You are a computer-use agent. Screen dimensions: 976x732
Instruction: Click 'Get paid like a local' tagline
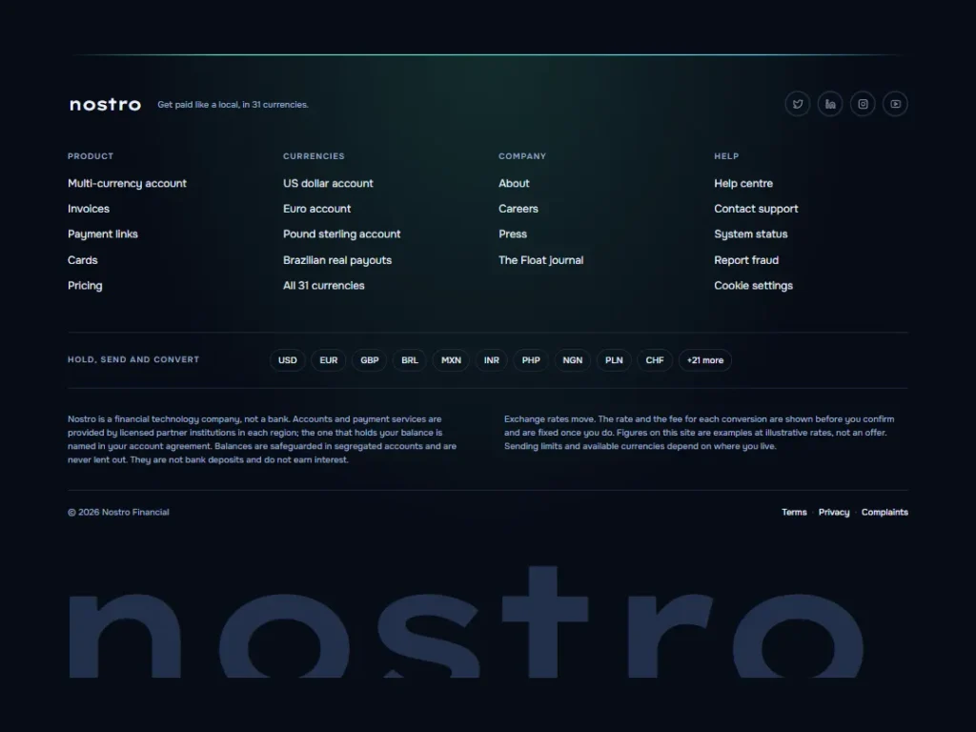click(233, 105)
